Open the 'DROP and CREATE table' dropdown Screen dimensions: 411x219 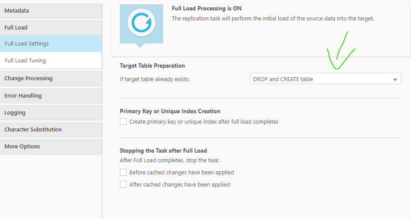(x=326, y=79)
